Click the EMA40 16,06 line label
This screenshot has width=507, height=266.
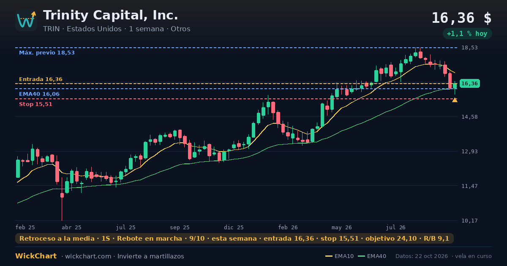[39, 94]
